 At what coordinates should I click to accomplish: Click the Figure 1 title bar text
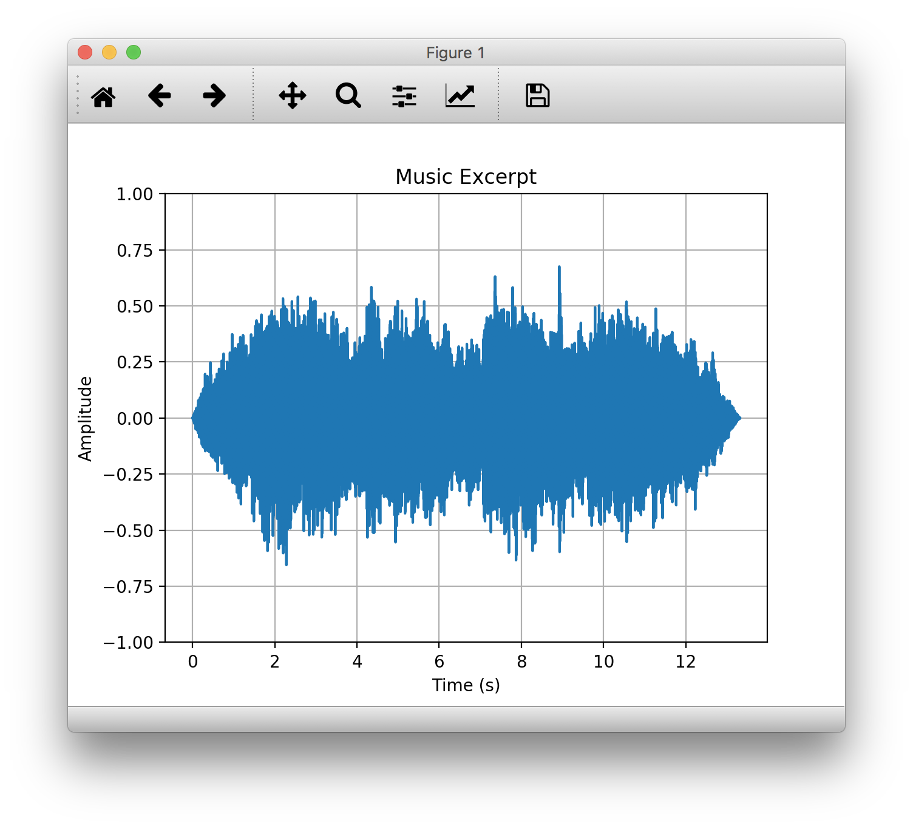[455, 53]
